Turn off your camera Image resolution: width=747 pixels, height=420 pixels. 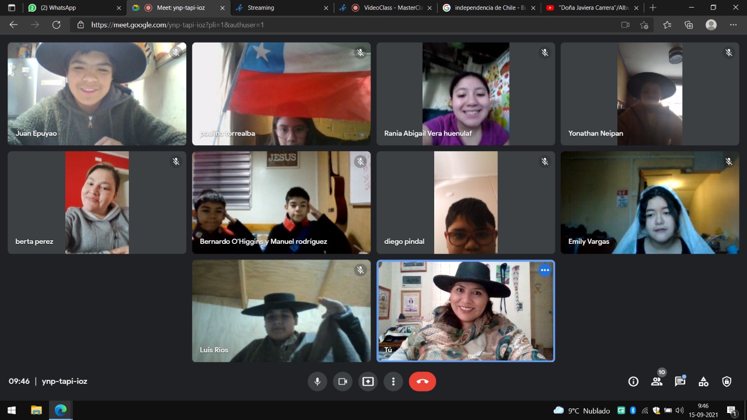point(343,381)
